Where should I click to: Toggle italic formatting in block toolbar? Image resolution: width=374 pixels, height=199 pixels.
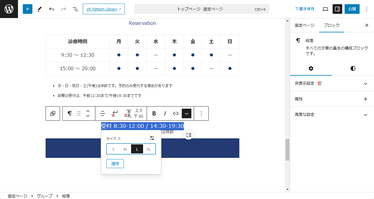point(165,113)
